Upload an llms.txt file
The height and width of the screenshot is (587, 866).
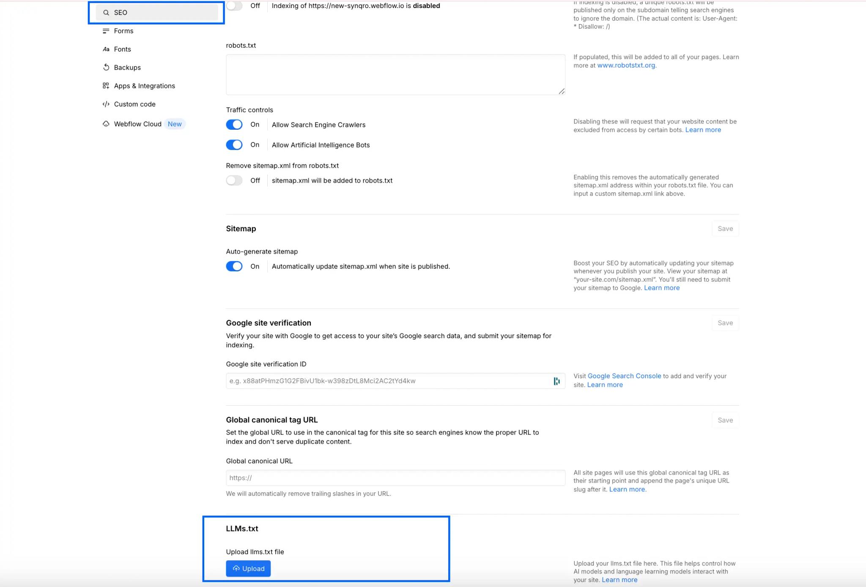[x=248, y=568]
